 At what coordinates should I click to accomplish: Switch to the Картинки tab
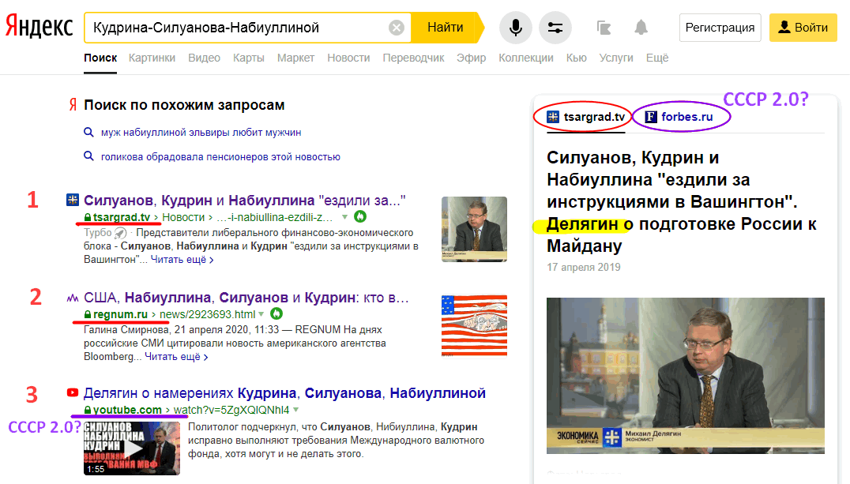(152, 58)
